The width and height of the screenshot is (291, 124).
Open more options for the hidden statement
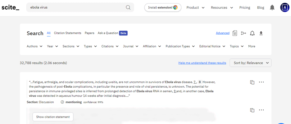[261, 110]
